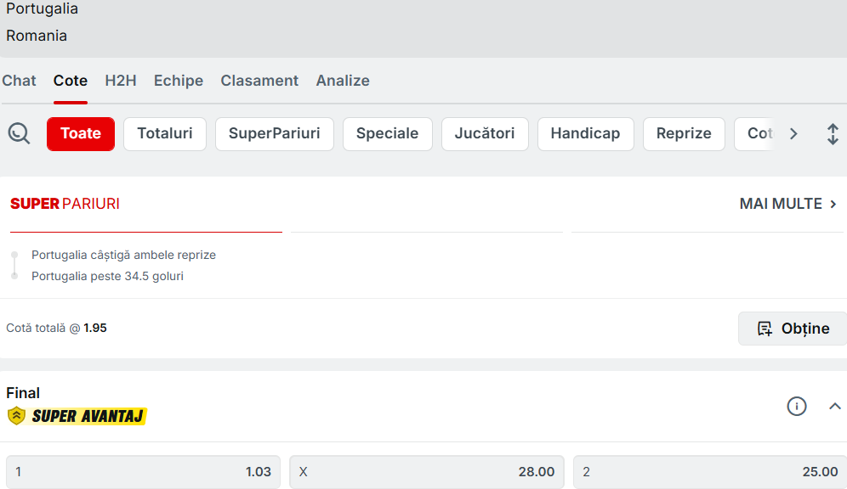The image size is (847, 489).
Task: Select the Toate filter chip
Action: 81,134
